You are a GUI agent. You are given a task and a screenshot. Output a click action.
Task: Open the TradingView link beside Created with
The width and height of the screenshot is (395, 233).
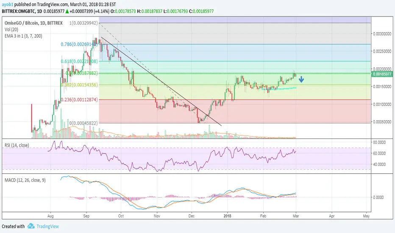point(47,226)
